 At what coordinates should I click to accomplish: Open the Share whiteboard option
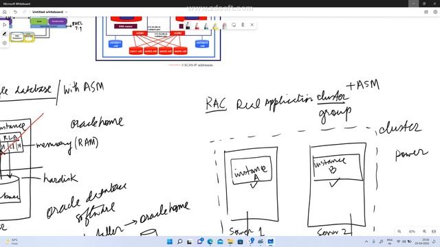(x=426, y=12)
